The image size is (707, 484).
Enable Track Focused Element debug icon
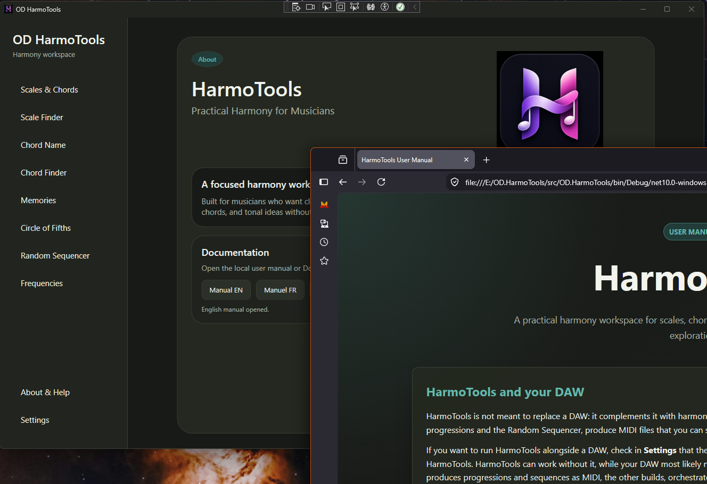pyautogui.click(x=355, y=7)
